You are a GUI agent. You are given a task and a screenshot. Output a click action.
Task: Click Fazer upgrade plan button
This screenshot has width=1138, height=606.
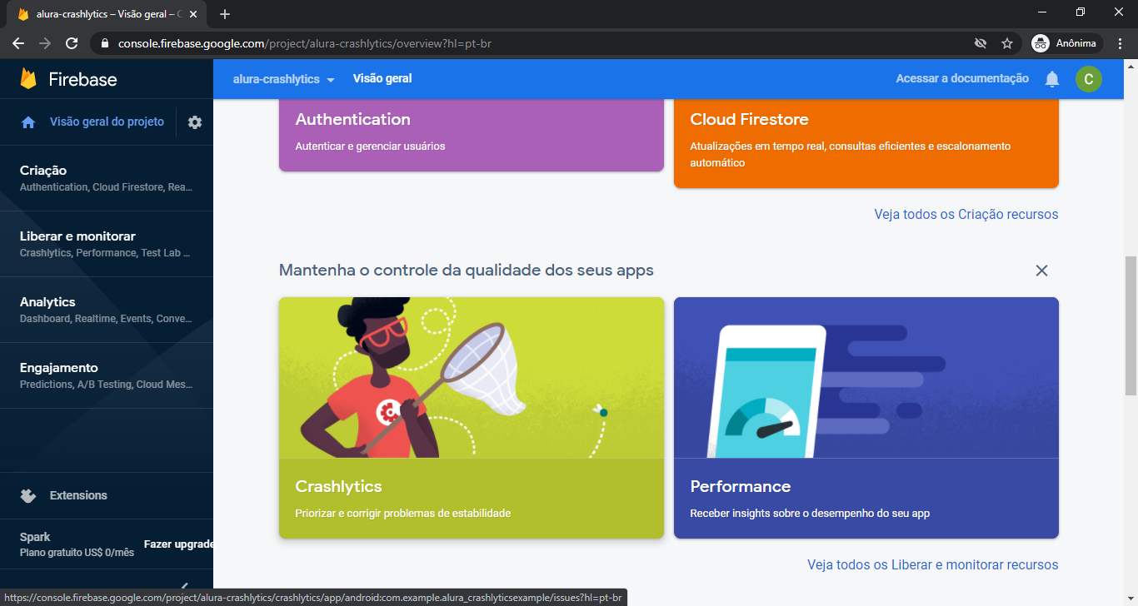[178, 544]
